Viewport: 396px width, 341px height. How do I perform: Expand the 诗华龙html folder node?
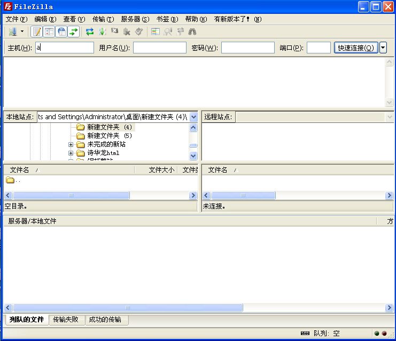tap(71, 153)
